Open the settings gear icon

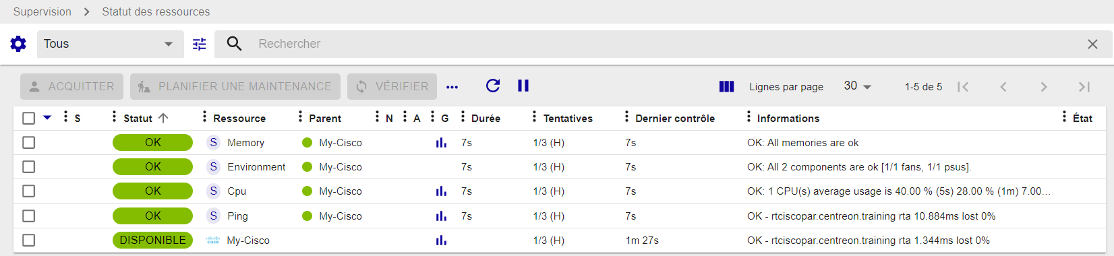18,44
